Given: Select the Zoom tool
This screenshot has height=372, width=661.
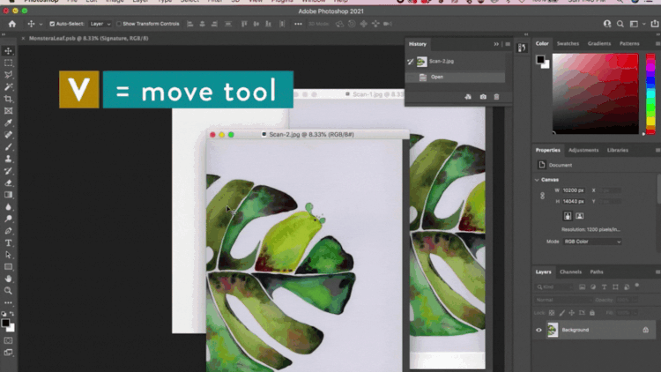Looking at the screenshot, I should pyautogui.click(x=8, y=291).
